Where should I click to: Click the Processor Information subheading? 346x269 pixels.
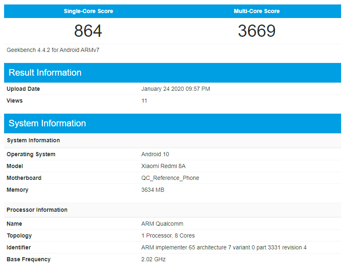pyautogui.click(x=37, y=210)
